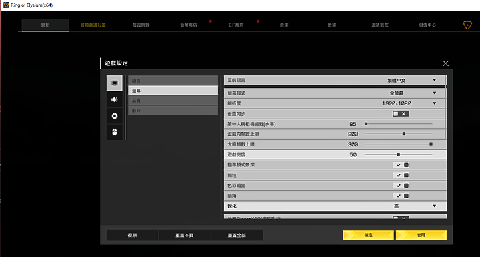Screen dimensions: 480x257
Task: Adjust the 遊戲亮度 brightness slider at 50
Action: pyautogui.click(x=398, y=154)
